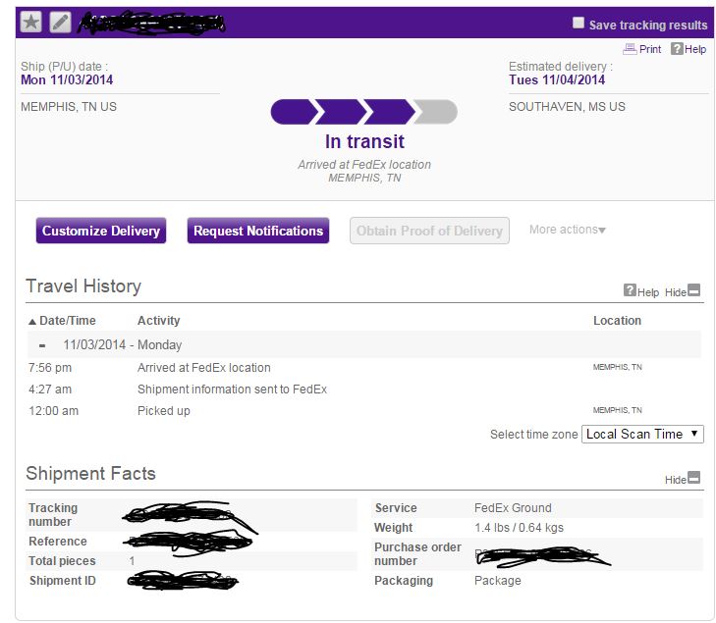The image size is (716, 623).
Task: Click the 'In transit' status heading
Action: [364, 141]
